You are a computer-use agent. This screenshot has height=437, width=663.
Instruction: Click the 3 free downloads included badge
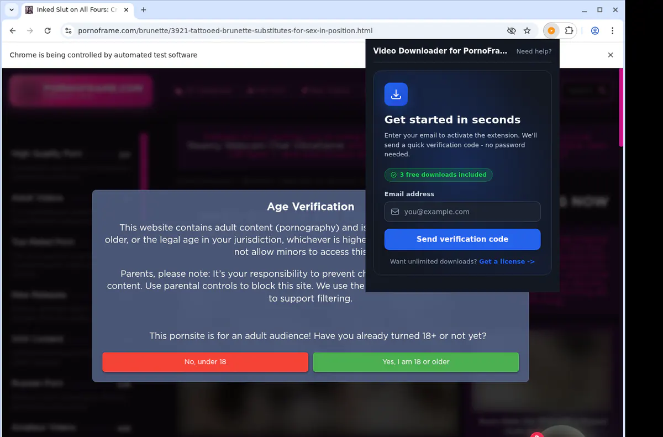(x=438, y=175)
